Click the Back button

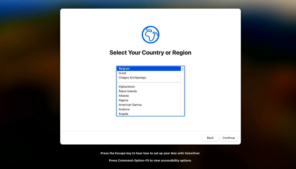tap(210, 138)
